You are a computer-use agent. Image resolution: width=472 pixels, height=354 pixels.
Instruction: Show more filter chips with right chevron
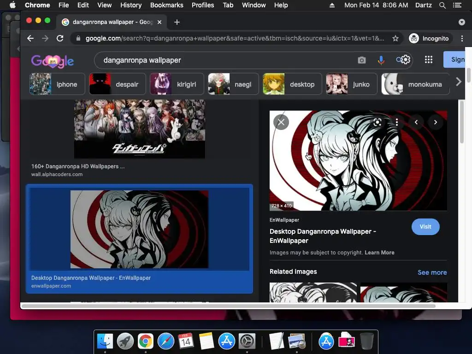[459, 82]
